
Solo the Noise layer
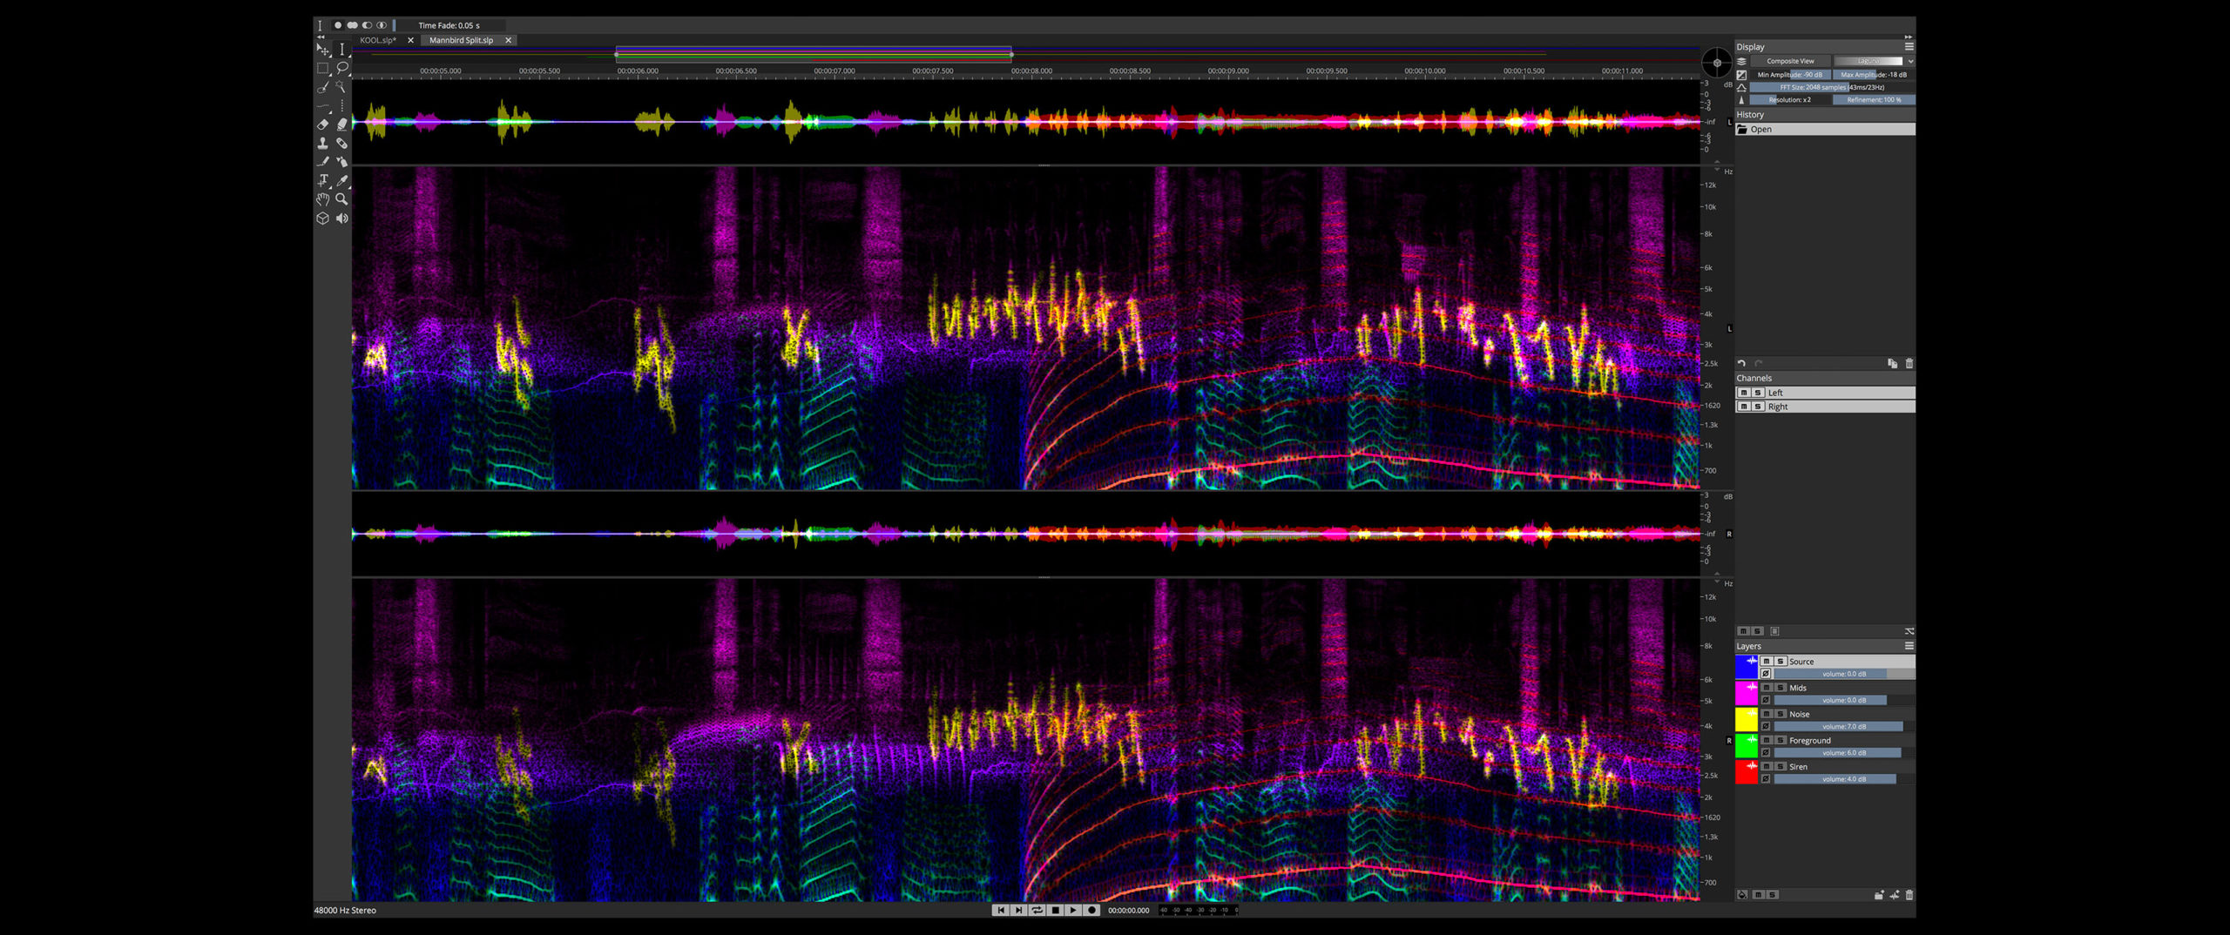tap(1781, 714)
